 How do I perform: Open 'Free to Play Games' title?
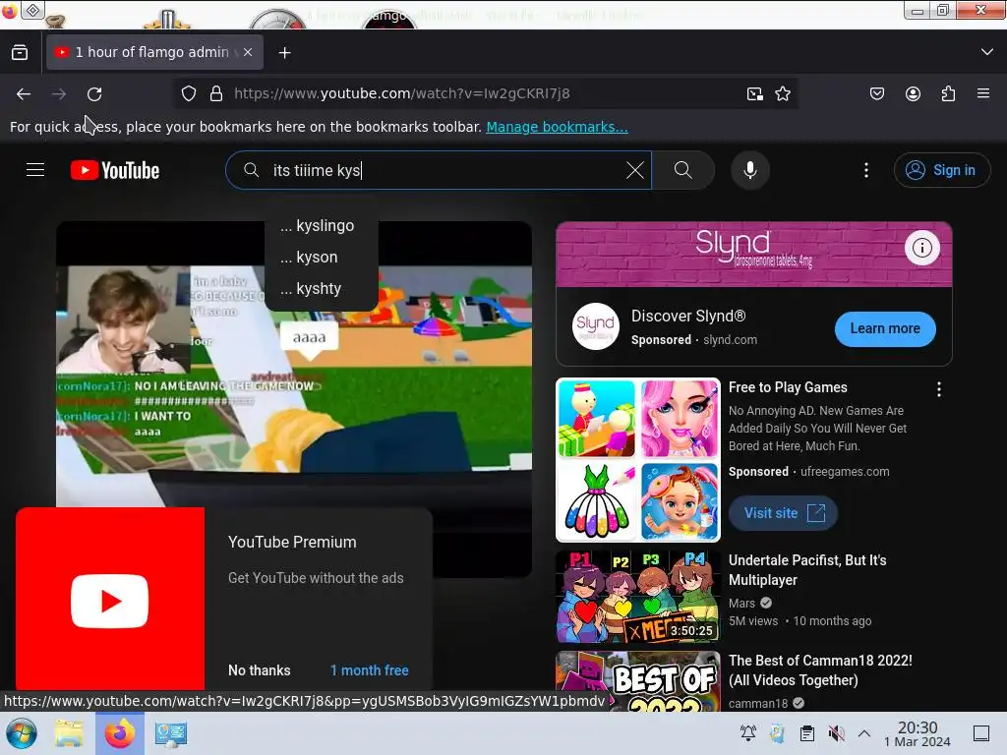click(788, 387)
